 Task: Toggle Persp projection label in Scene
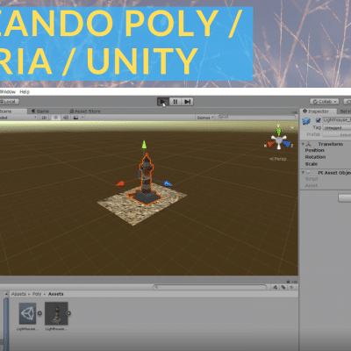(278, 159)
